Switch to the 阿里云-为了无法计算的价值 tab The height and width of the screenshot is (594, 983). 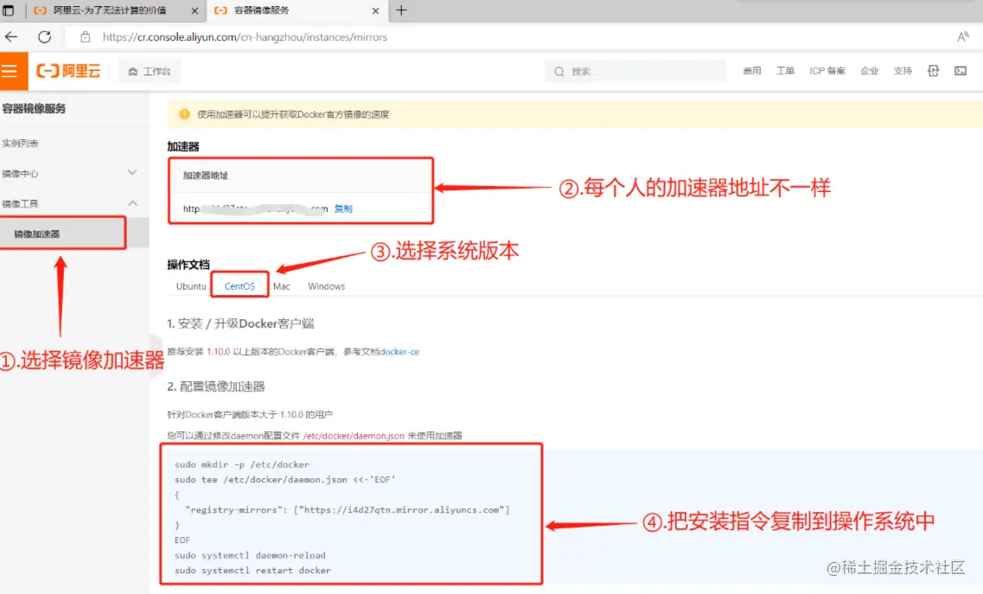(x=110, y=10)
